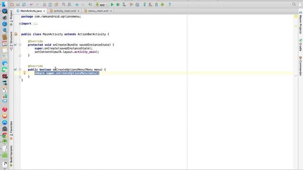
Task: Click the Find magnifier icon
Action: (x=63, y=4)
